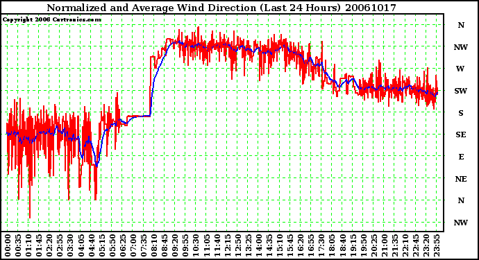Click the '07:00' time axis label
The image size is (479, 260).
[133, 245]
